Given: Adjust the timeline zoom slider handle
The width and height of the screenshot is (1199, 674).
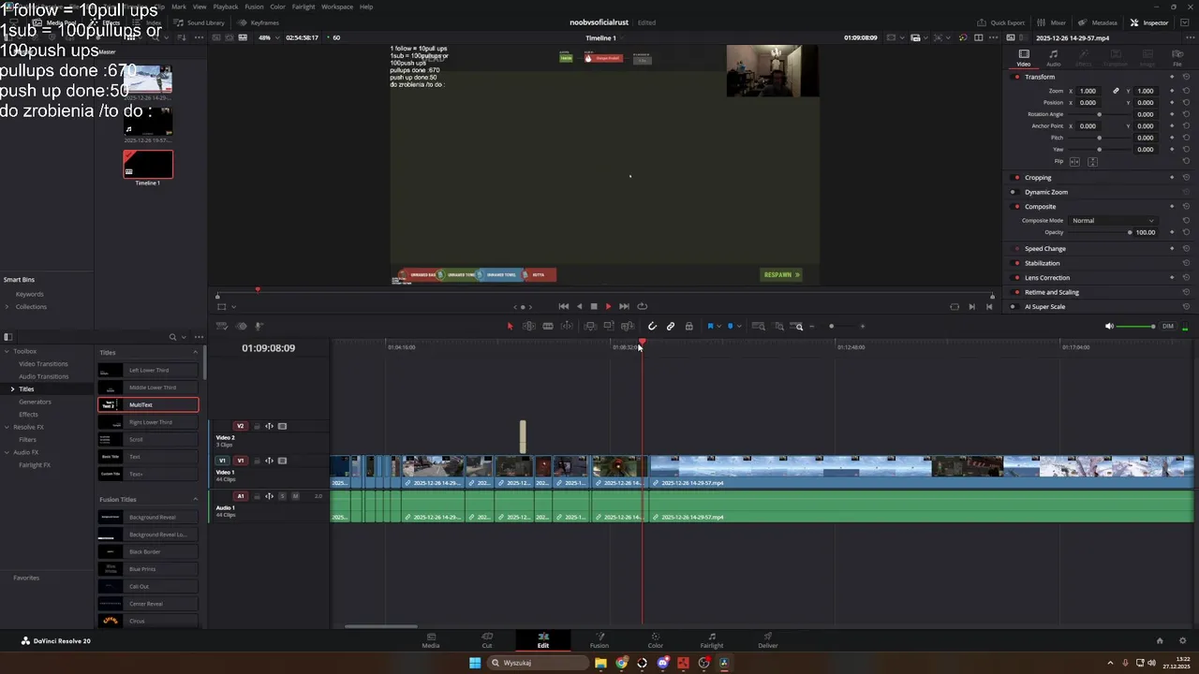Looking at the screenshot, I should 831,326.
